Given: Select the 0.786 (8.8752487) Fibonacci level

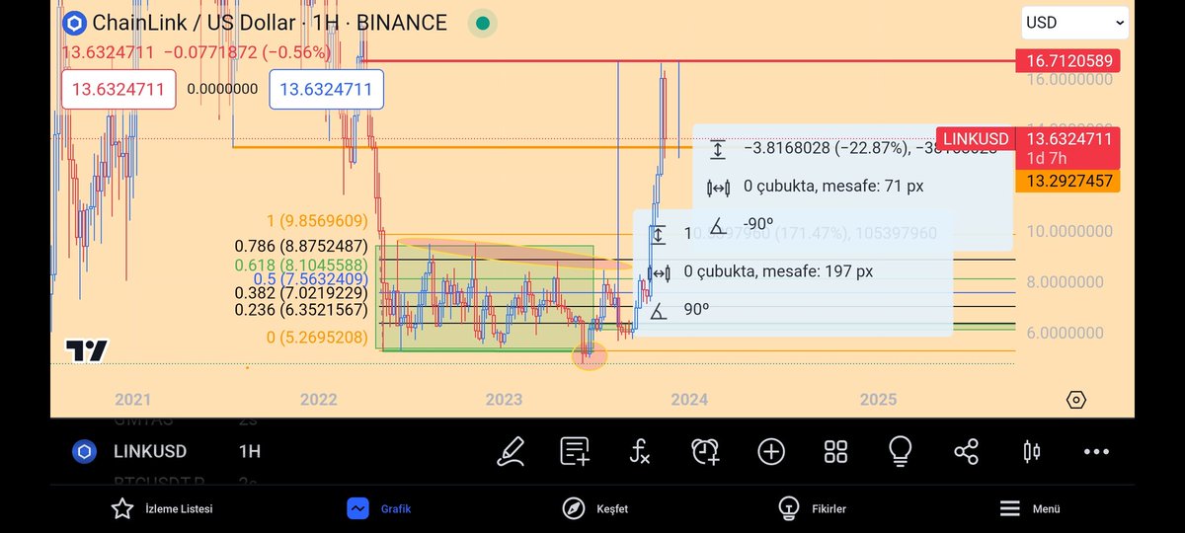Looking at the screenshot, I should 301,246.
